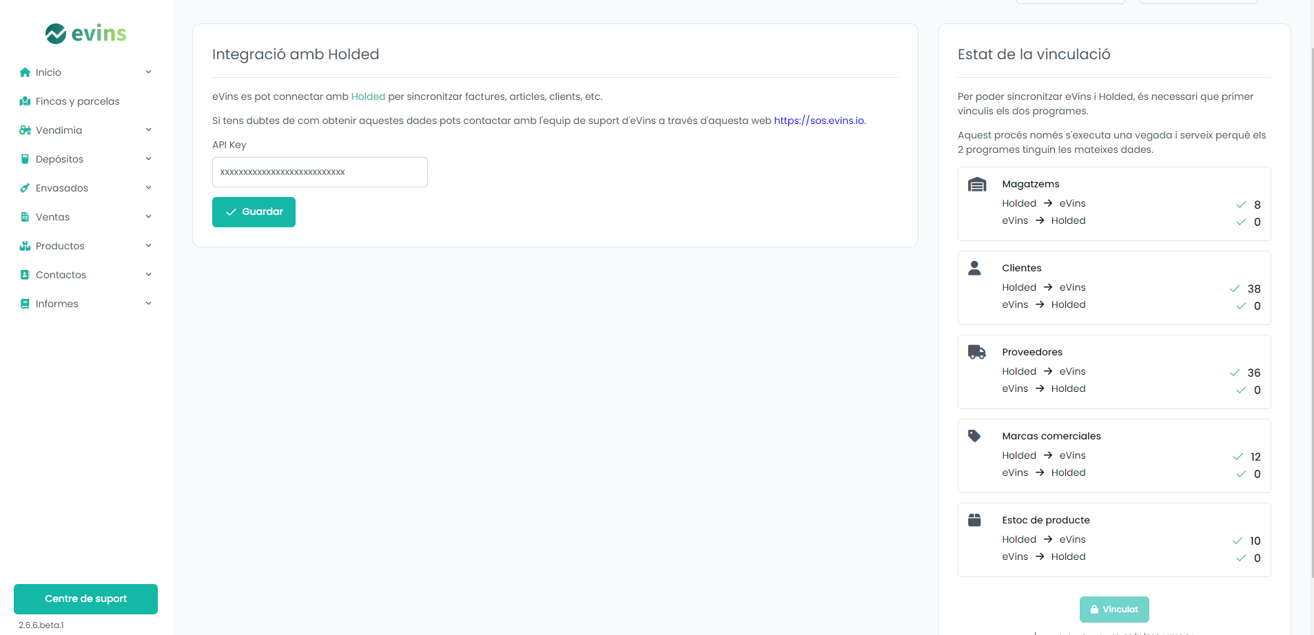Click the Estoc de producte card title
Screen dimensions: 1314x635
point(1046,520)
